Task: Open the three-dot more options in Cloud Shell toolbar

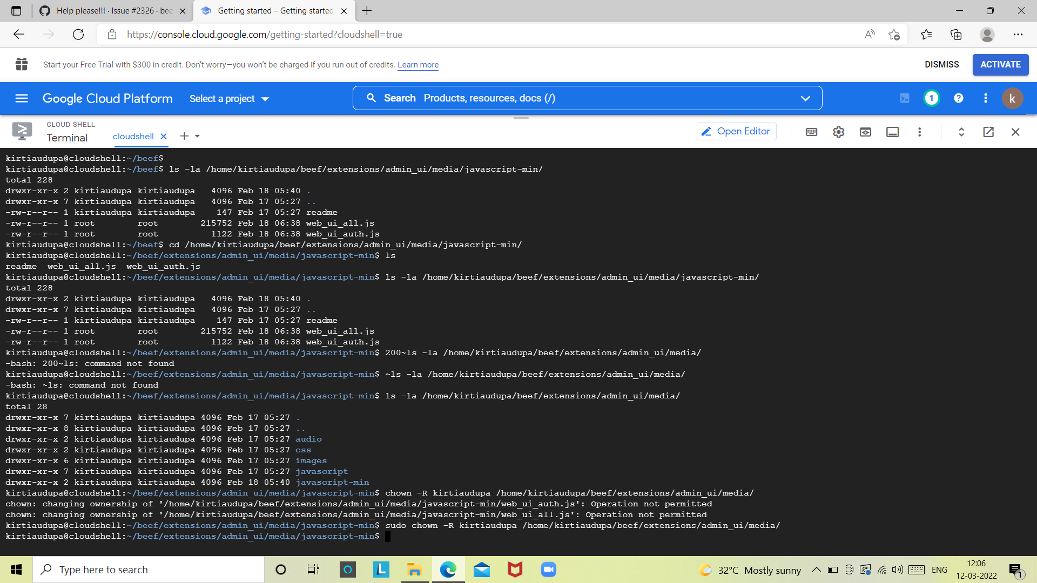Action: [920, 132]
